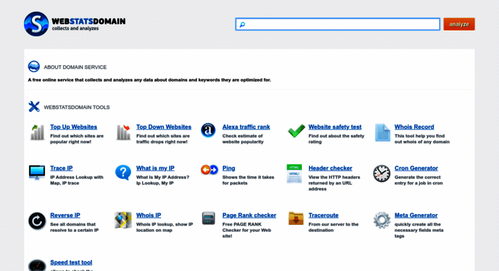
Task: Click 'collects and analyzes' tagline
Action: (75, 29)
